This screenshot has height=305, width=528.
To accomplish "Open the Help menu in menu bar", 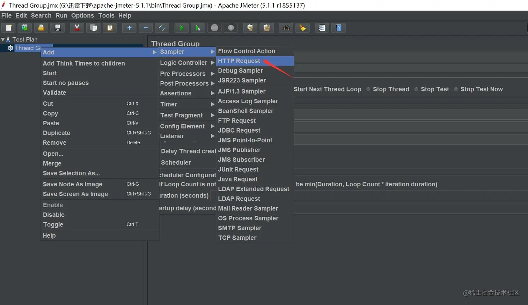I will (x=125, y=16).
